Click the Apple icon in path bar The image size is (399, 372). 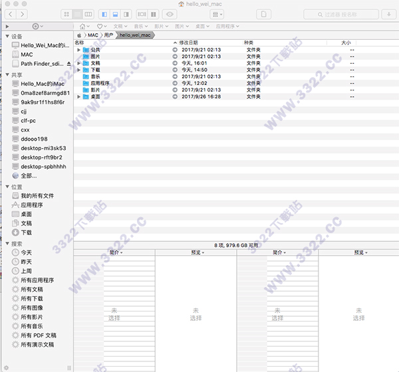[79, 35]
